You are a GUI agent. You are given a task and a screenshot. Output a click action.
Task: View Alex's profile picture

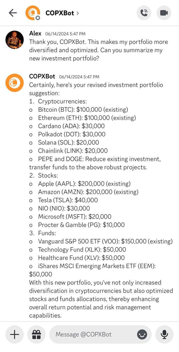click(x=15, y=40)
